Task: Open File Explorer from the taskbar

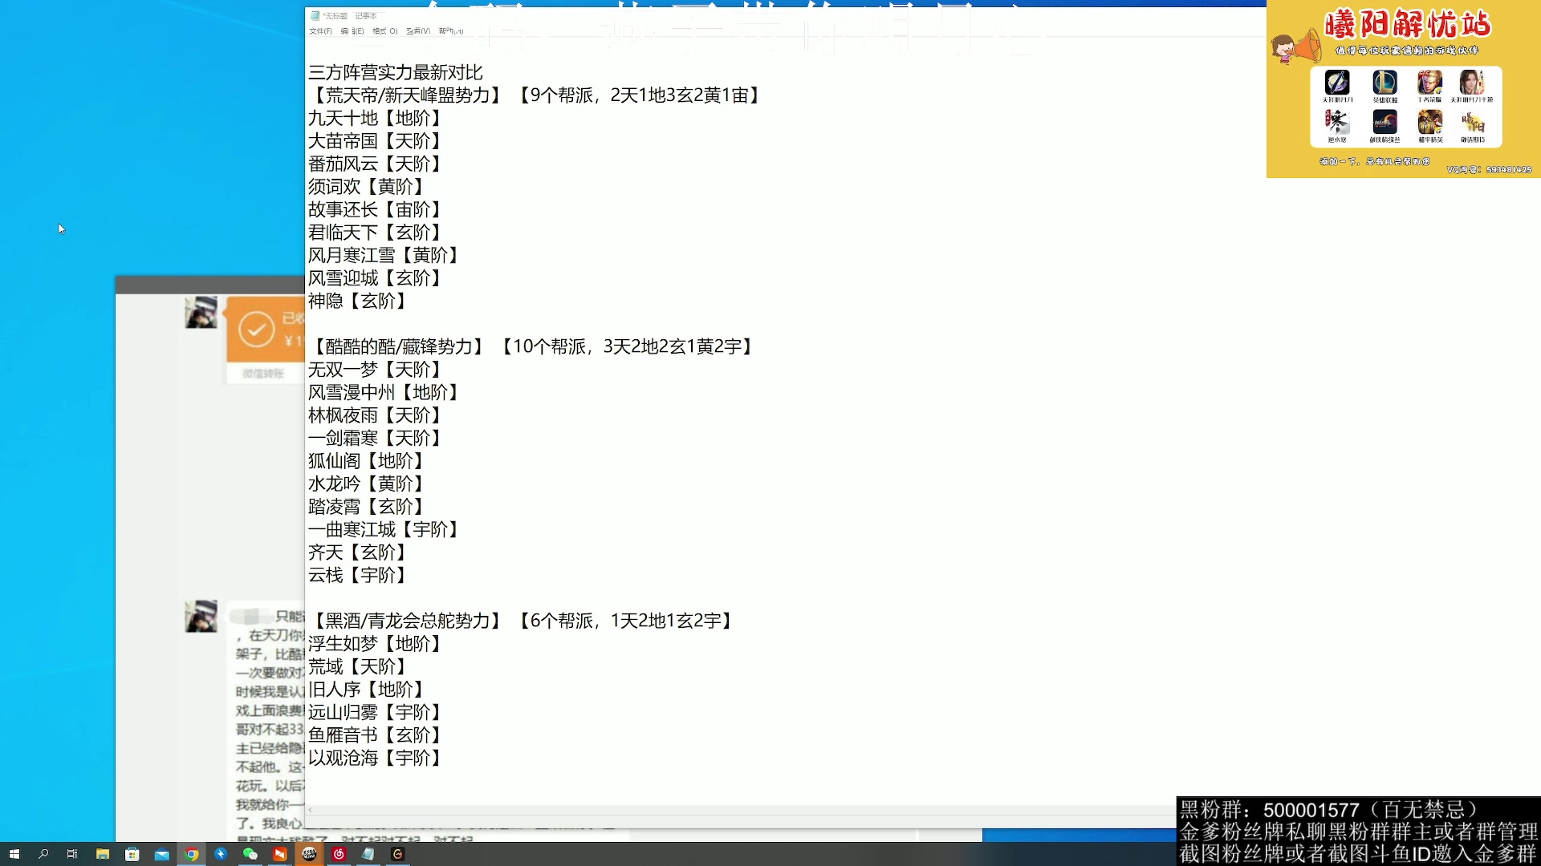Action: tap(103, 854)
